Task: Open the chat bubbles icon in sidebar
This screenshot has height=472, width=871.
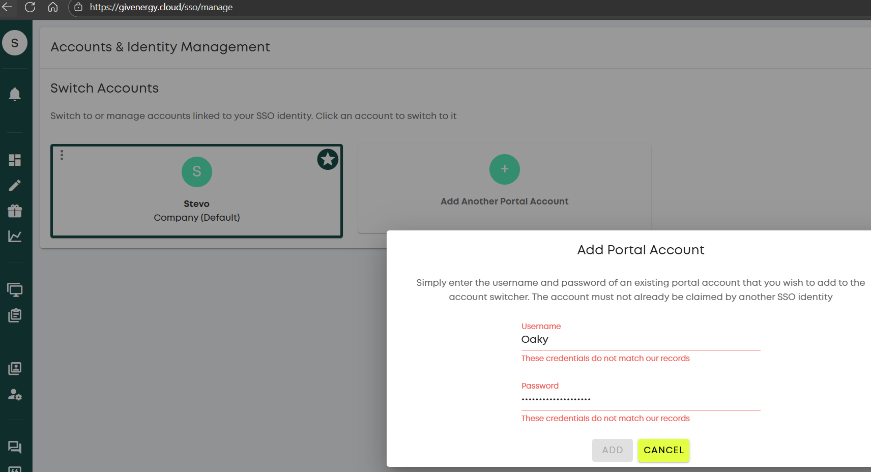Action: [x=15, y=447]
